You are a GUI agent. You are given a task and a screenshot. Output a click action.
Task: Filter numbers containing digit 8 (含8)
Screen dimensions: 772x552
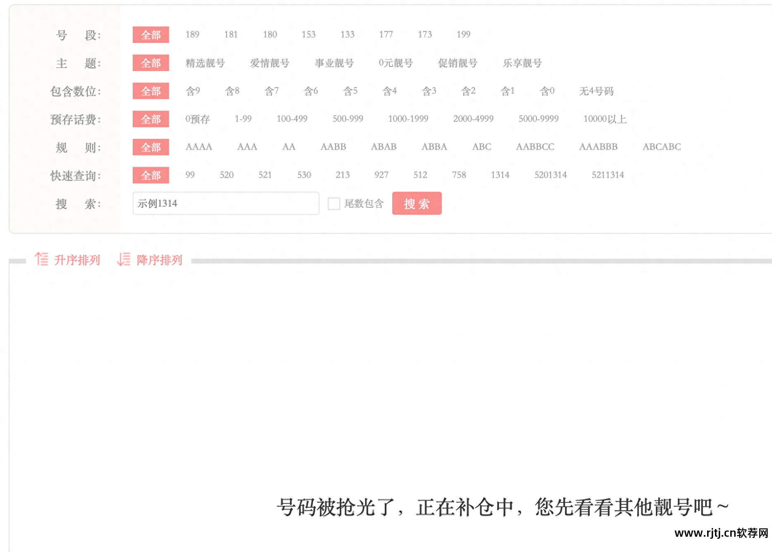pyautogui.click(x=232, y=91)
